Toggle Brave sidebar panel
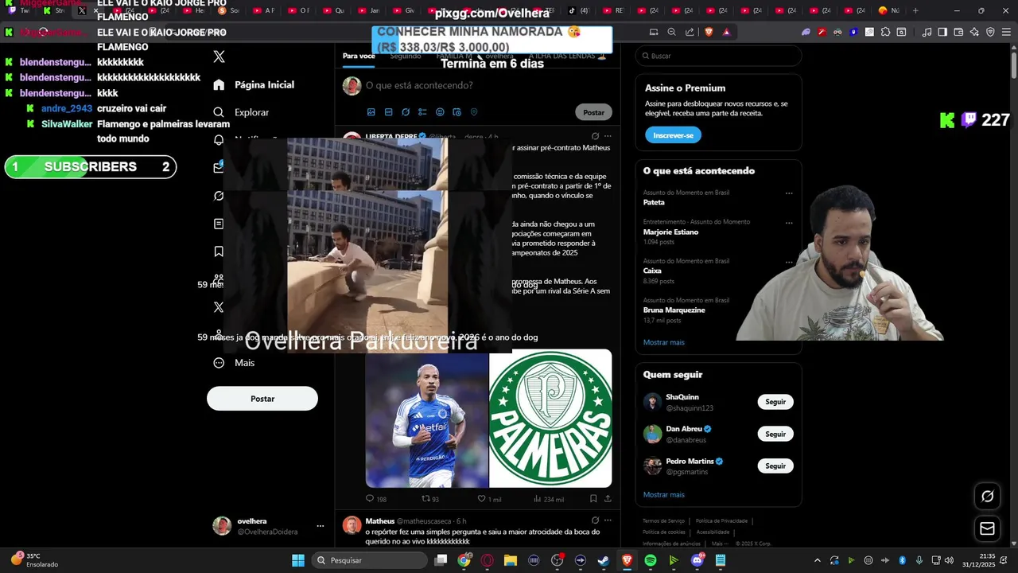Viewport: 1018px width, 573px height. 942,32
